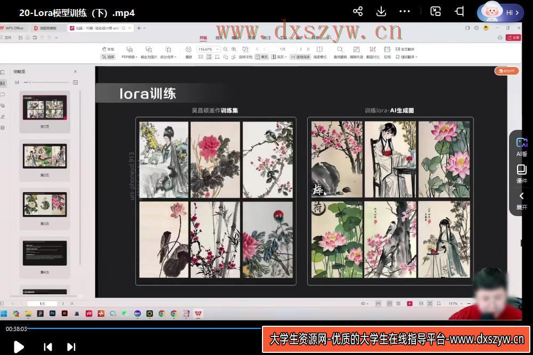Open the AI看 side panel

tap(521, 147)
